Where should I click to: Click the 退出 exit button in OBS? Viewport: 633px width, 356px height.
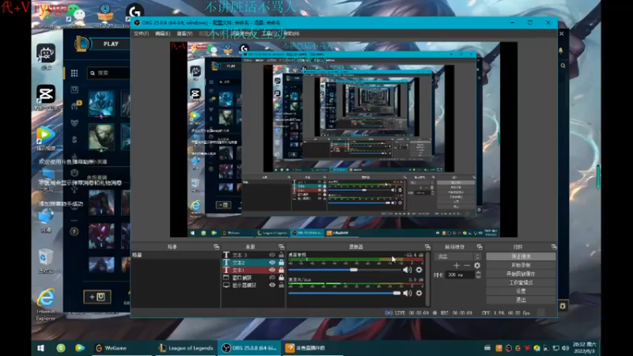click(x=521, y=300)
